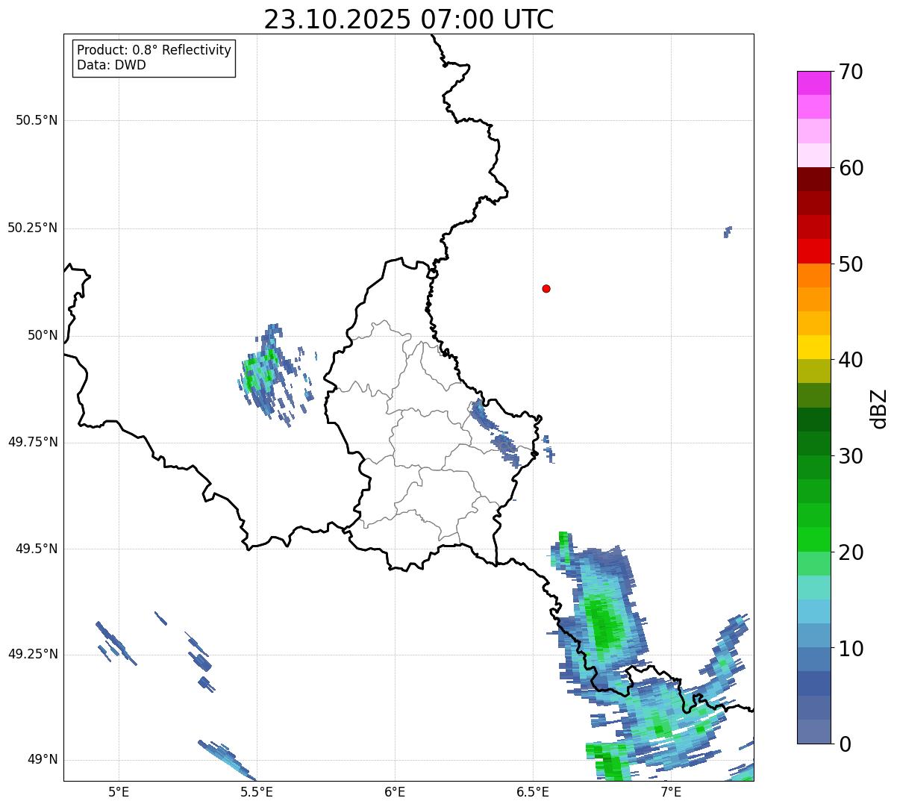Viewport: 897px width, 807px height.
Task: Click the orange colorbar segment
Action: click(813, 275)
